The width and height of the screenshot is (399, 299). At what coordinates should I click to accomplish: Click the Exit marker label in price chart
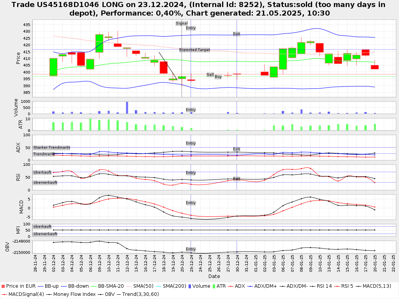(237, 34)
